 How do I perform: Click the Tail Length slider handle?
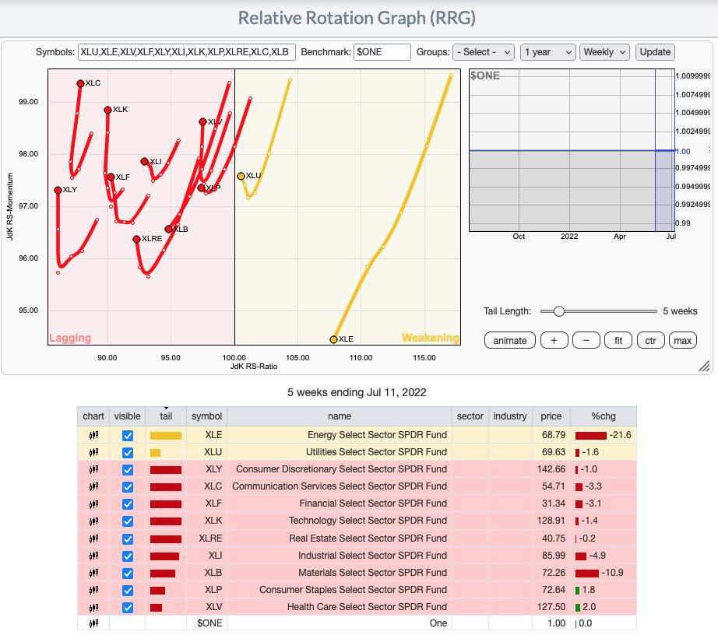click(558, 311)
